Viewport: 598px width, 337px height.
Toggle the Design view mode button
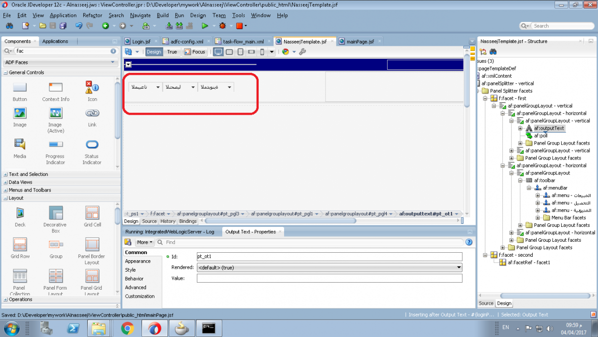pos(154,52)
